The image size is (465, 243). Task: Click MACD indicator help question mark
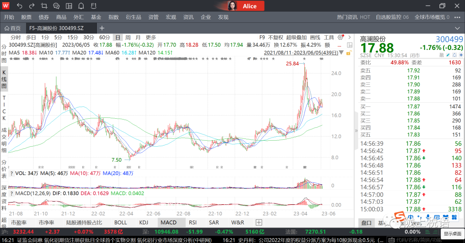click(12, 194)
